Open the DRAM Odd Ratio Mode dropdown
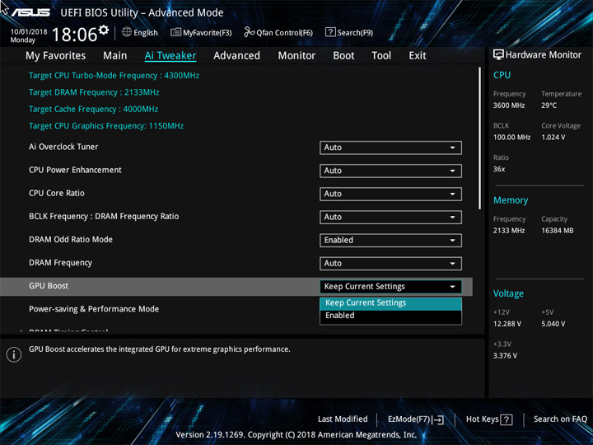The height and width of the screenshot is (445, 593). (390, 241)
